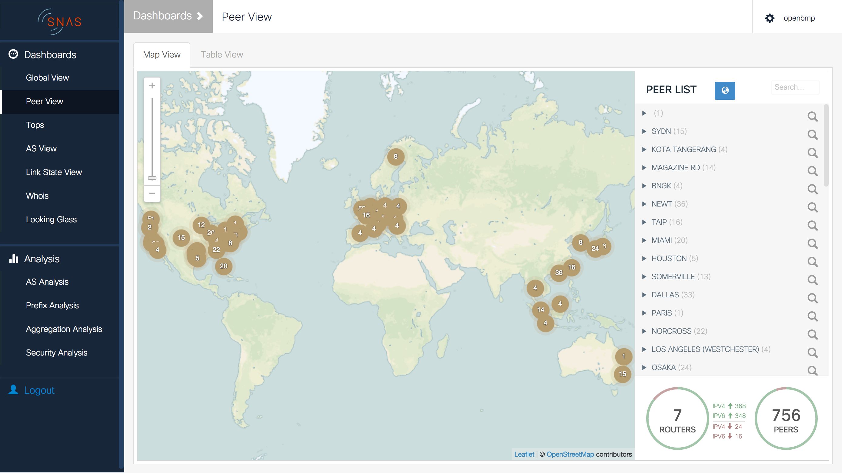Click the openbmp user name
This screenshot has width=842, height=473.
799,18
